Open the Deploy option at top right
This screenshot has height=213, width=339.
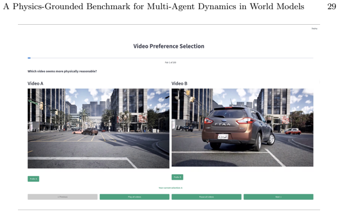point(314,29)
